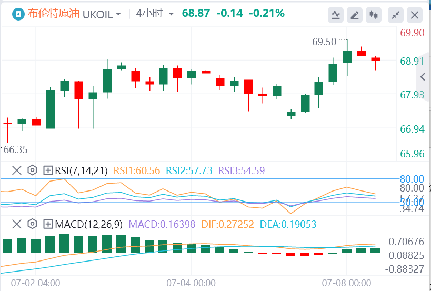
Task: Click the Brent crude symbol logo icon
Action: pos(18,14)
